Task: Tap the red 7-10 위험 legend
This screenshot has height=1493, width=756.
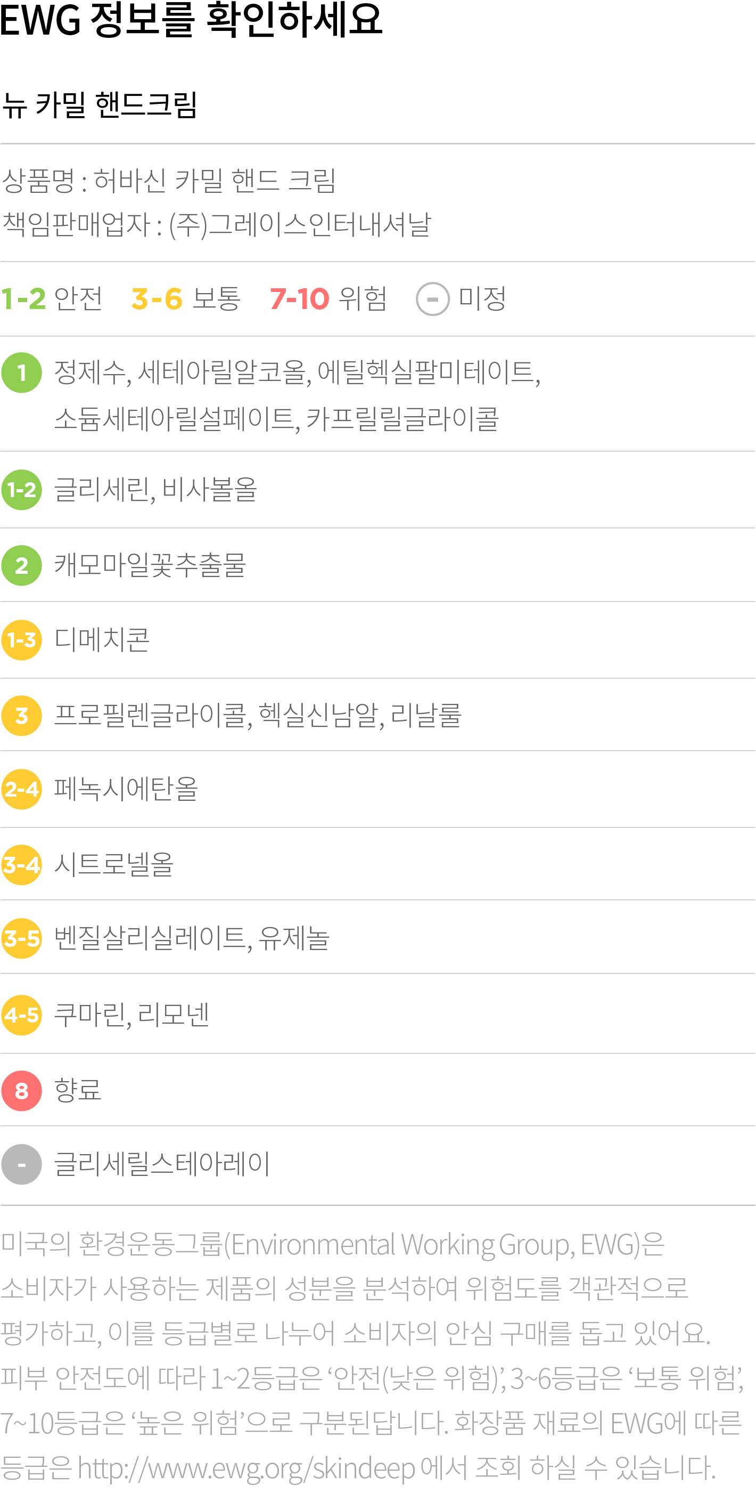Action: (x=328, y=299)
